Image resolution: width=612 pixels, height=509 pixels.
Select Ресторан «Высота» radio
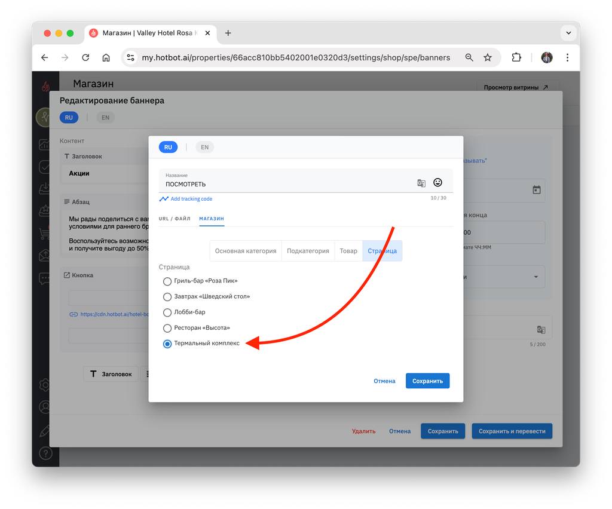click(x=167, y=328)
